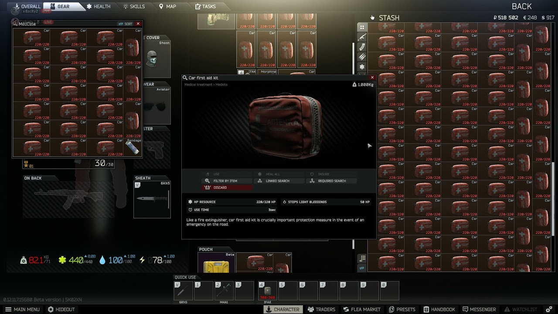This screenshot has width=558, height=314.
Task: Click the Morphine item in gear
Action: 267,72
